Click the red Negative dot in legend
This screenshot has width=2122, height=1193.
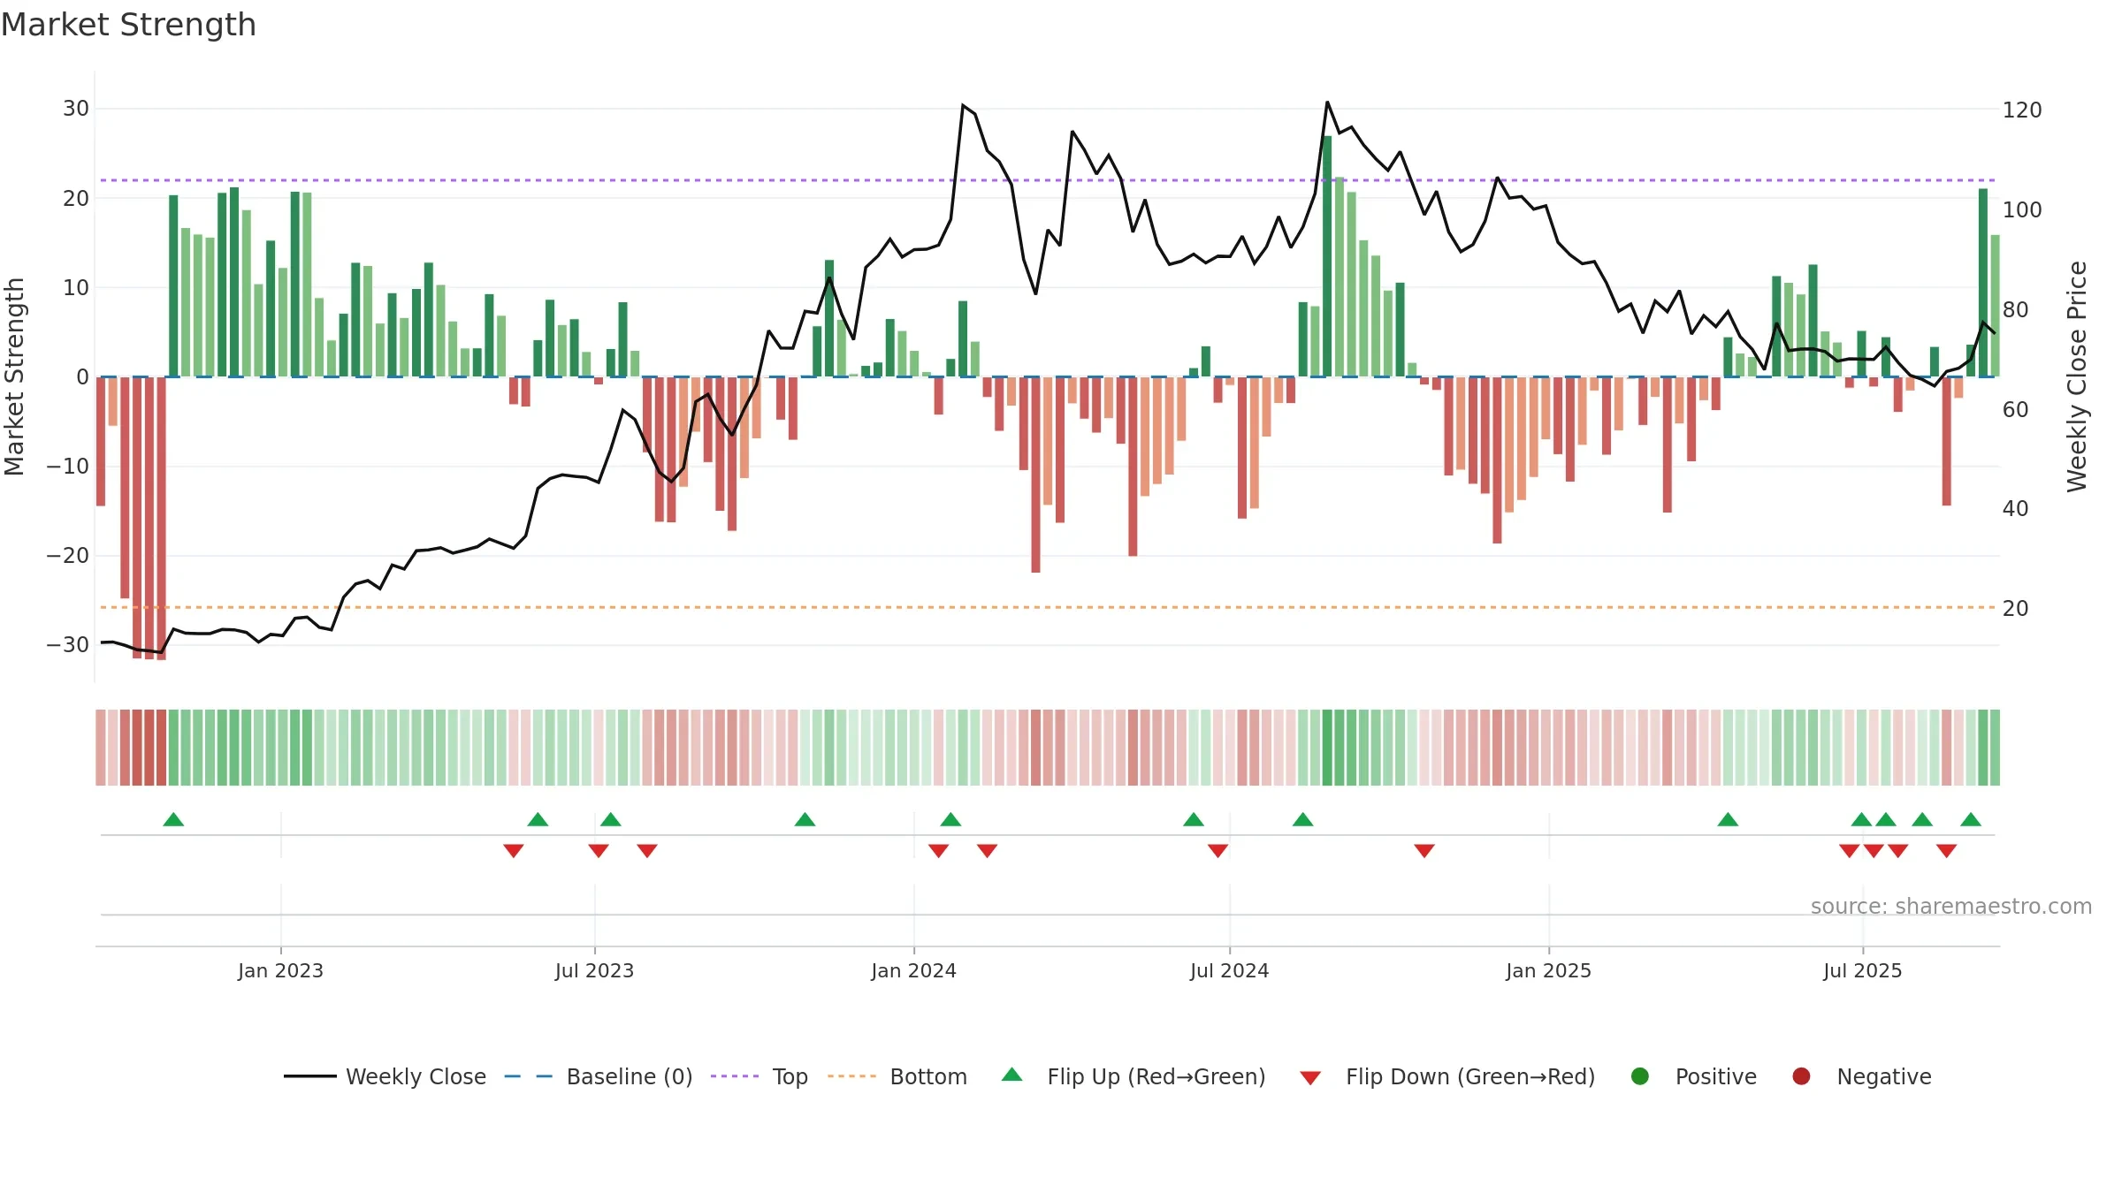(x=1801, y=1076)
